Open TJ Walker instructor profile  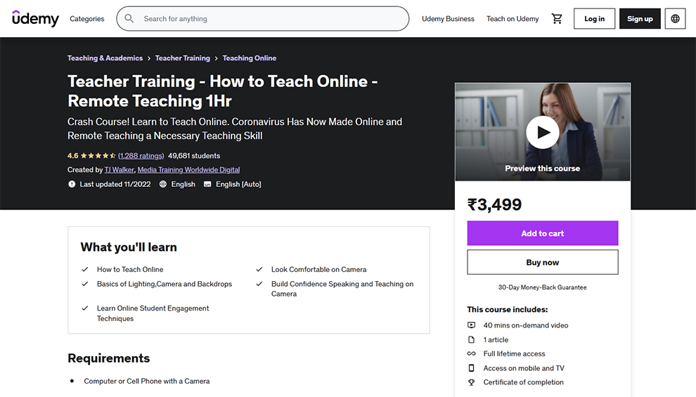tap(119, 170)
